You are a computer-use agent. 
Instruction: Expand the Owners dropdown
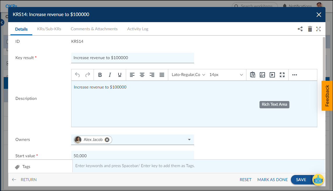click(x=189, y=139)
